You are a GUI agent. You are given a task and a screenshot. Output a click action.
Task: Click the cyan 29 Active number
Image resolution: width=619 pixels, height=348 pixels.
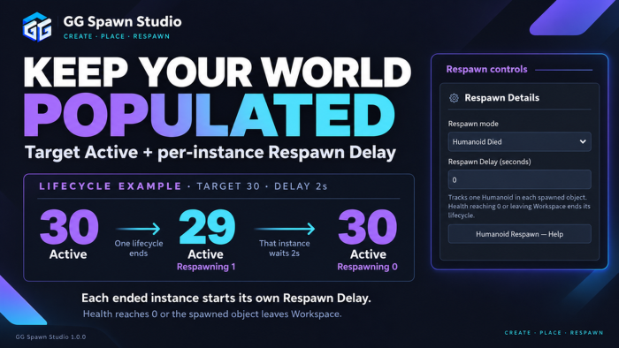click(x=207, y=228)
